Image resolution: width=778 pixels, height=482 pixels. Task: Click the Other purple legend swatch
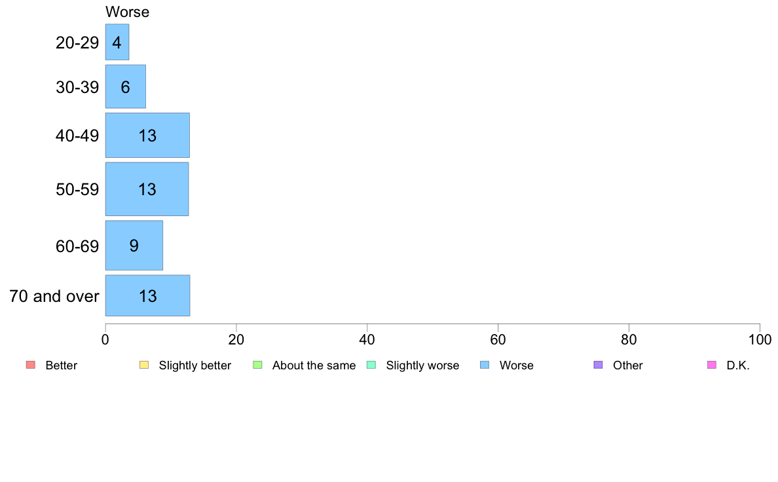pyautogui.click(x=599, y=365)
